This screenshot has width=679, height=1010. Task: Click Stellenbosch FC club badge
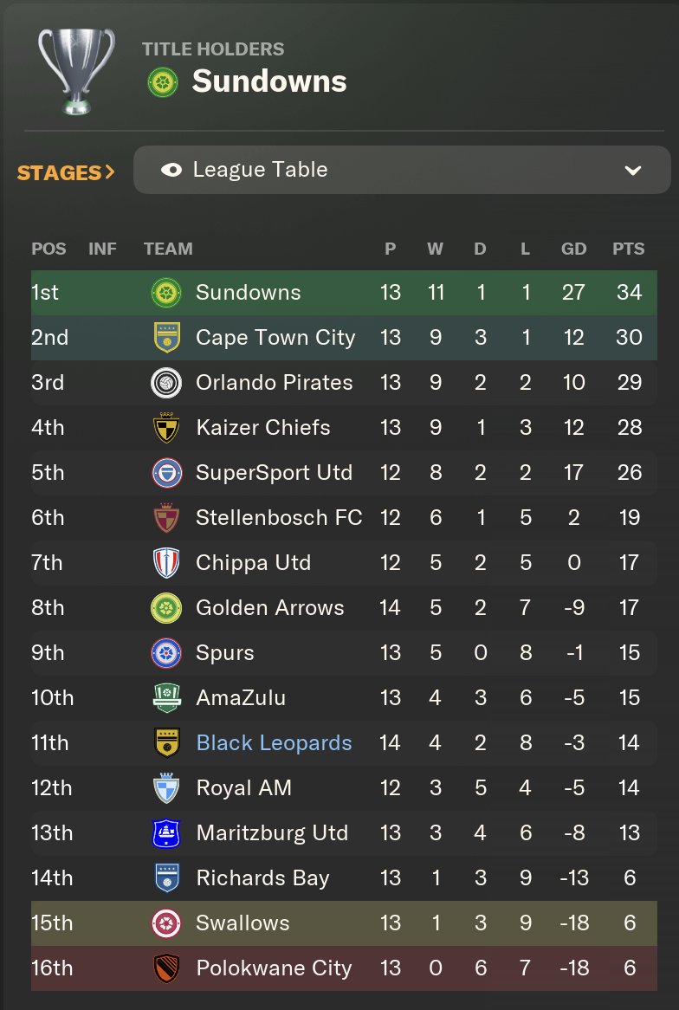tap(166, 518)
